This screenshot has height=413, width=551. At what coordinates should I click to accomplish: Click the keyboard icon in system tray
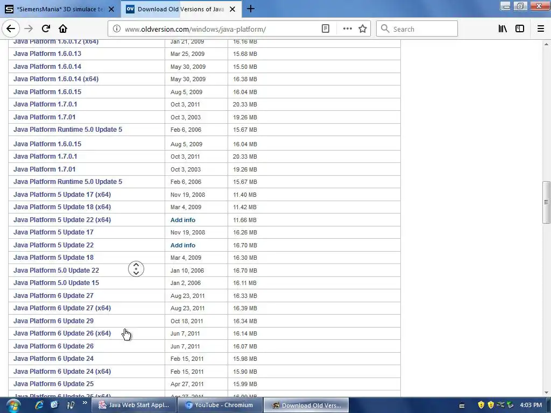pyautogui.click(x=462, y=405)
